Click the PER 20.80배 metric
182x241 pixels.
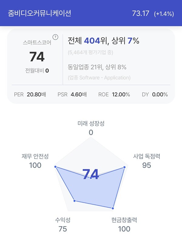pos(30,95)
